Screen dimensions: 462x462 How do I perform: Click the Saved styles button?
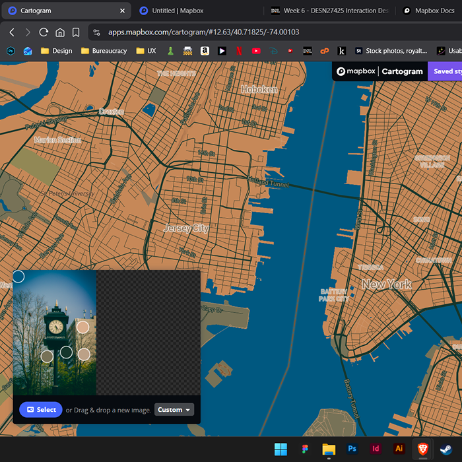445,71
